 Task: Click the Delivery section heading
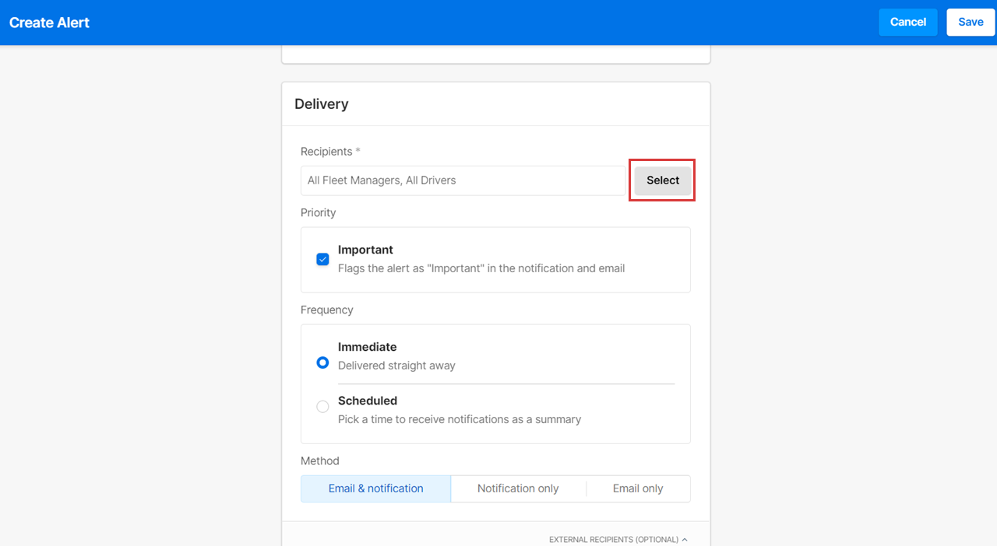coord(322,104)
